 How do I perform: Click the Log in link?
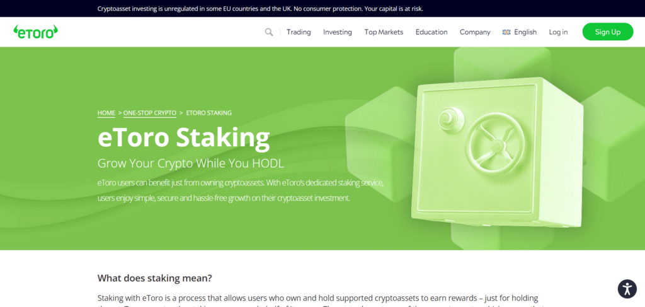pyautogui.click(x=558, y=32)
